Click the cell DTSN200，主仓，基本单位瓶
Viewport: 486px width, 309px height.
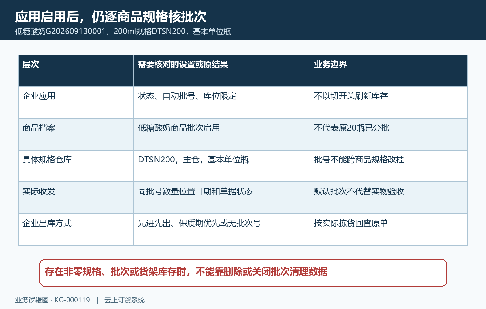pos(222,166)
